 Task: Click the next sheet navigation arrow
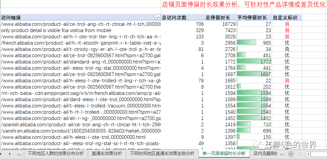(x=10, y=154)
